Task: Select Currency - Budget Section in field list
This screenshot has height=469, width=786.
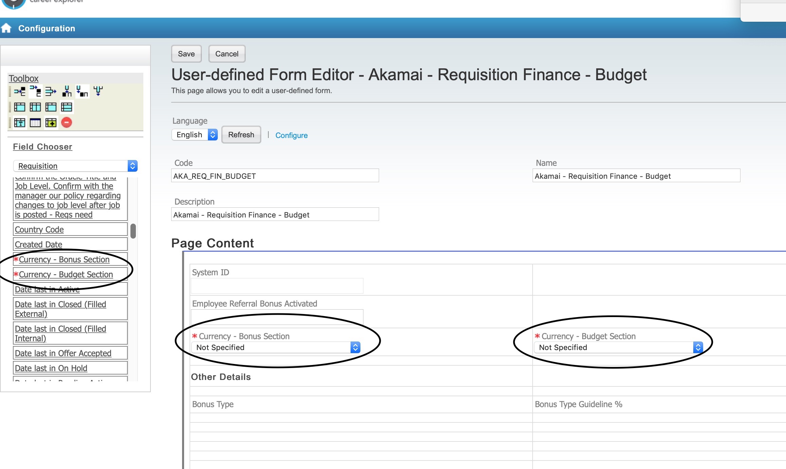Action: click(x=70, y=274)
